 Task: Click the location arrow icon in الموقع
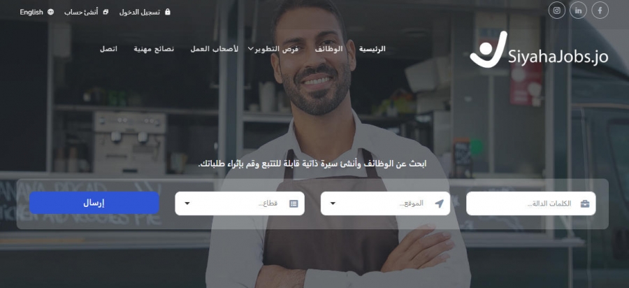click(x=440, y=203)
